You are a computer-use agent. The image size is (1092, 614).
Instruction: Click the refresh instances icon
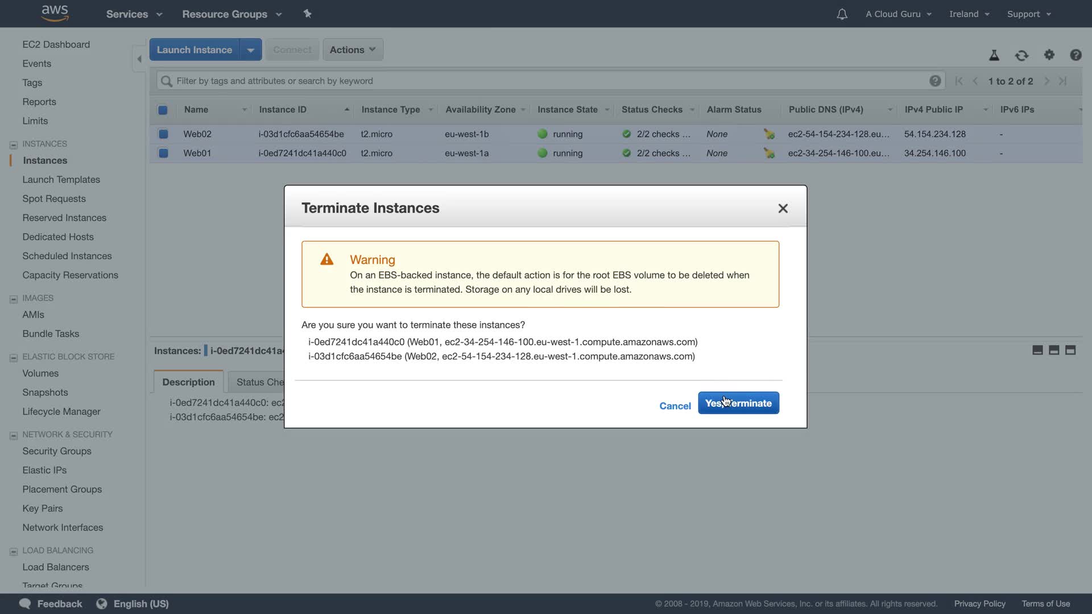[1021, 55]
